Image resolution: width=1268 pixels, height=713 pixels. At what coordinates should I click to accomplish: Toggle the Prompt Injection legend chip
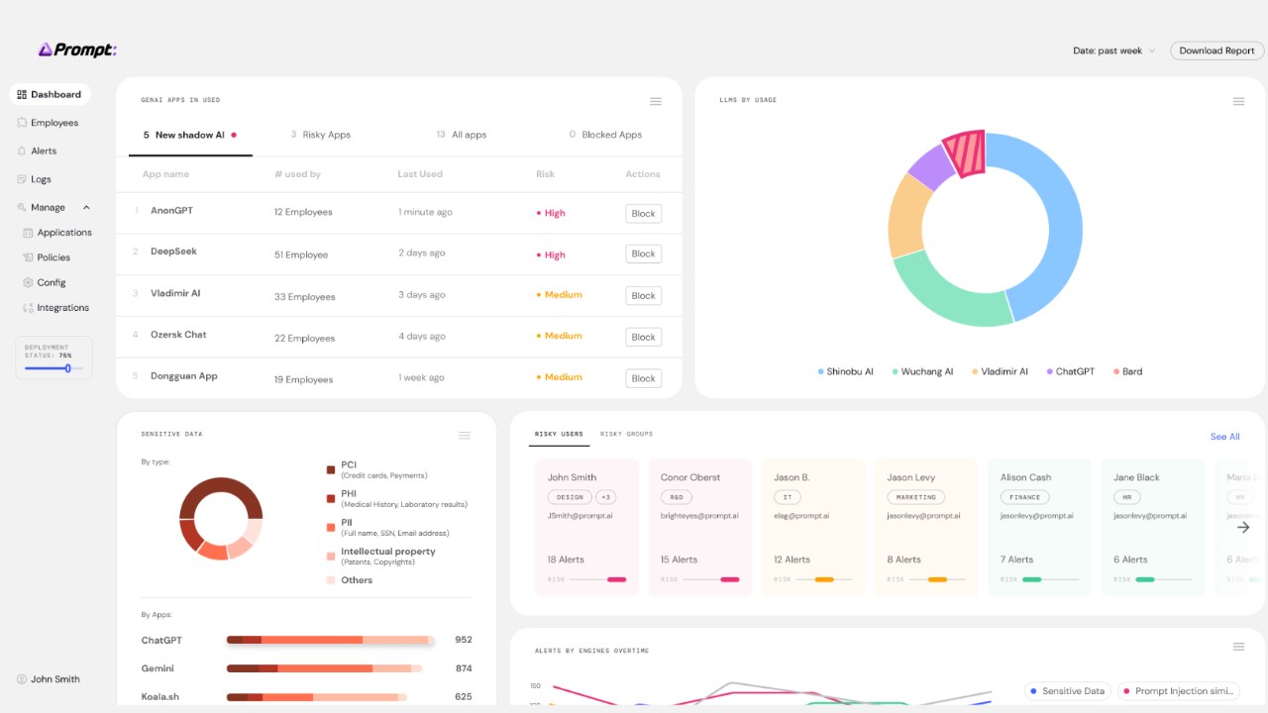click(1178, 691)
